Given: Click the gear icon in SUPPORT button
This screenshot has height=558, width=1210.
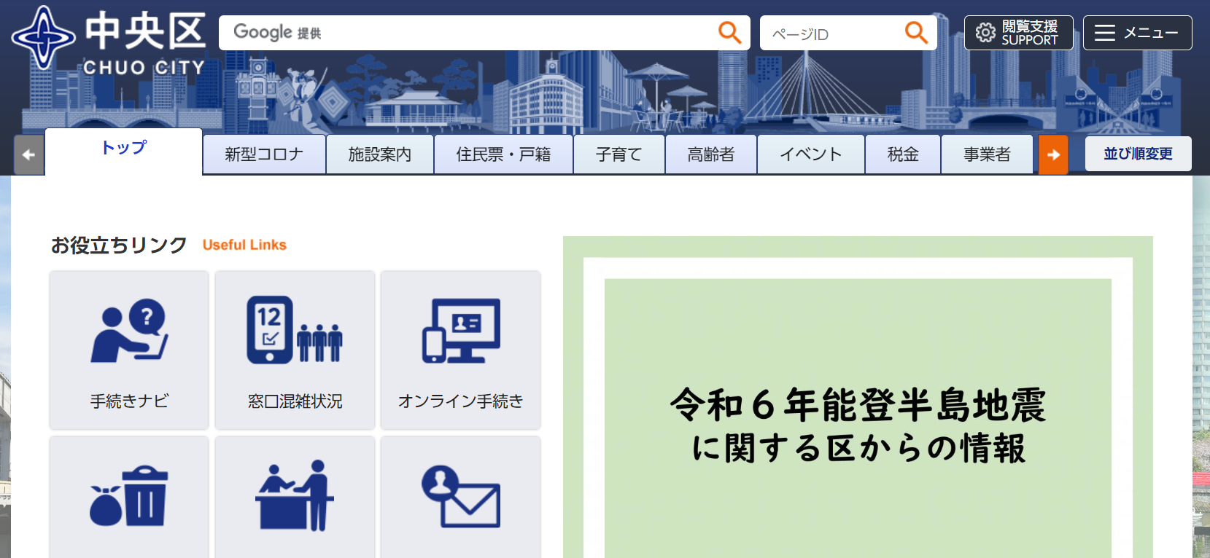Looking at the screenshot, I should (985, 33).
